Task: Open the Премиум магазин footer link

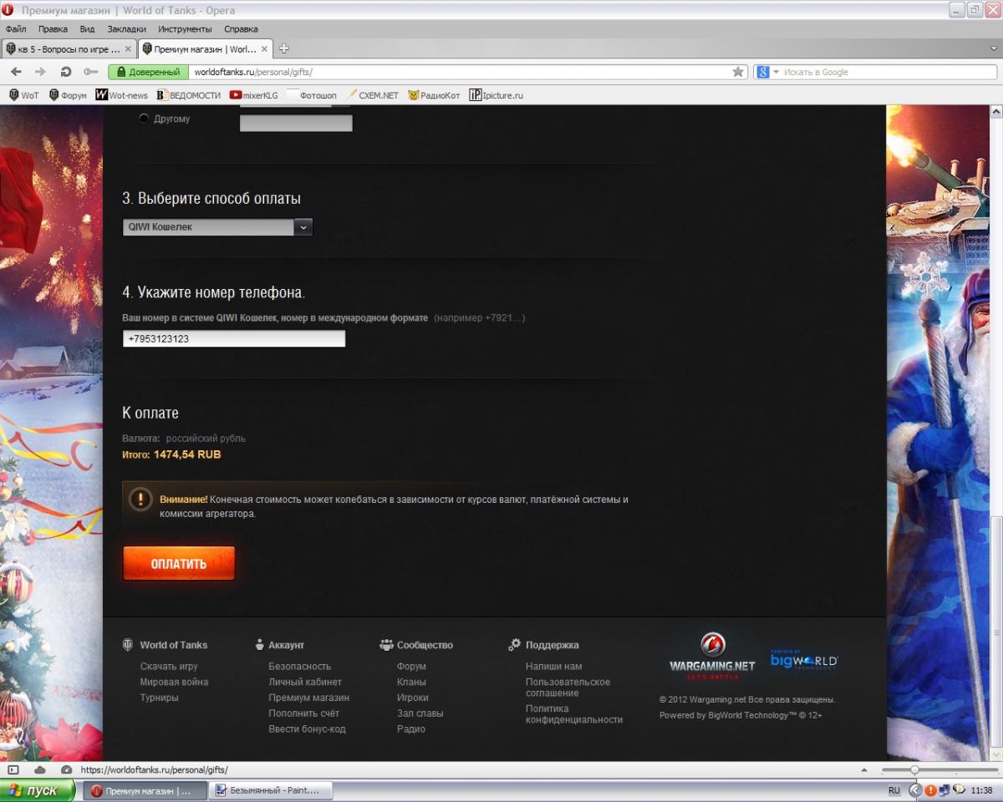Action: (308, 698)
